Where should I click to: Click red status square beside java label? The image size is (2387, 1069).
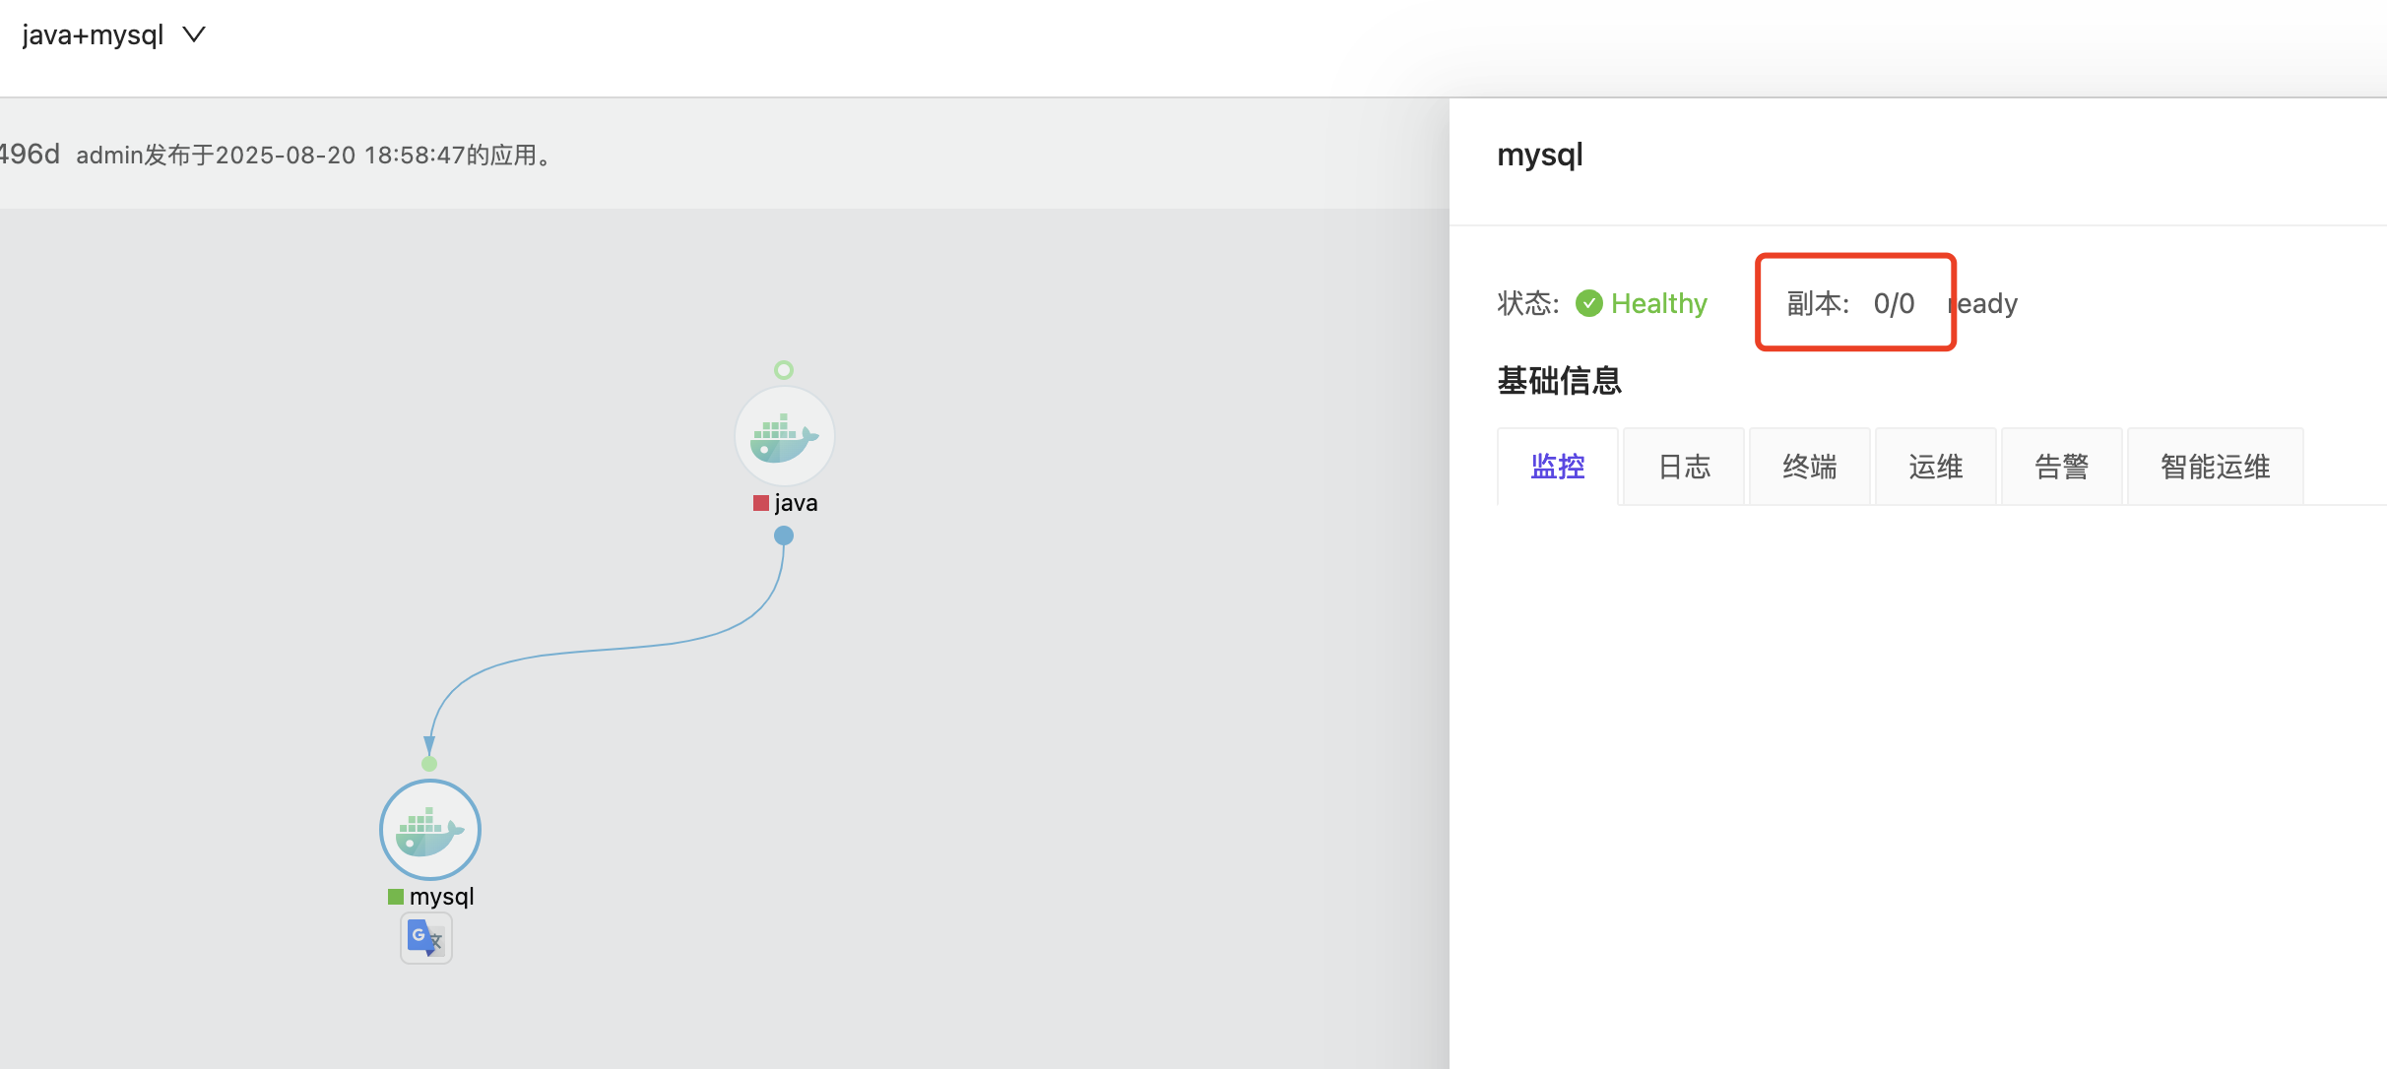click(760, 503)
